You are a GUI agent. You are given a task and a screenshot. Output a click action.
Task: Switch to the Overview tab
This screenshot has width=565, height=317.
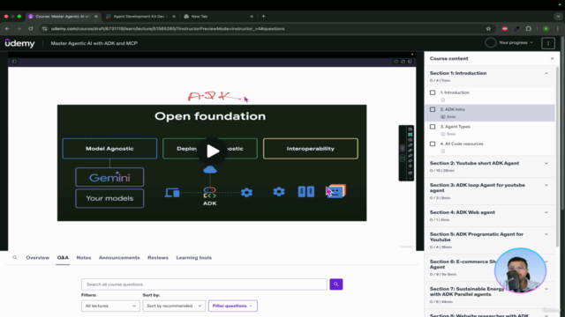click(x=37, y=258)
